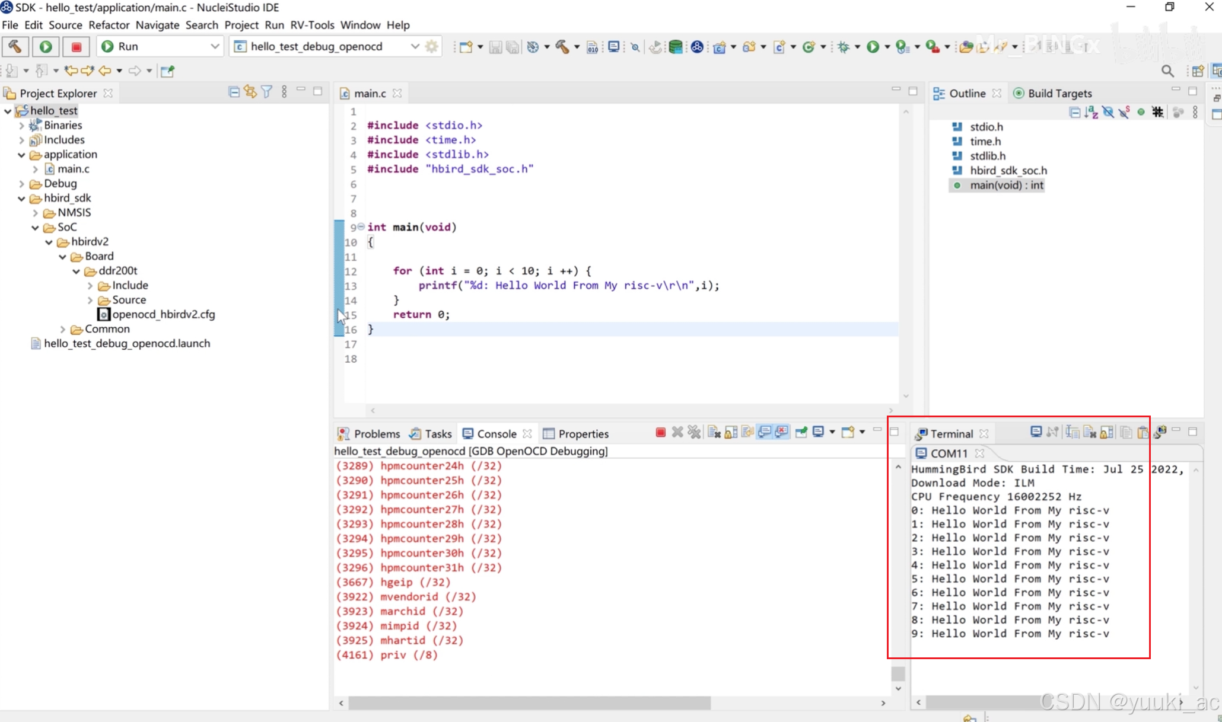1222x722 pixels.
Task: Expand the Common folder in project tree
Action: coord(63,329)
